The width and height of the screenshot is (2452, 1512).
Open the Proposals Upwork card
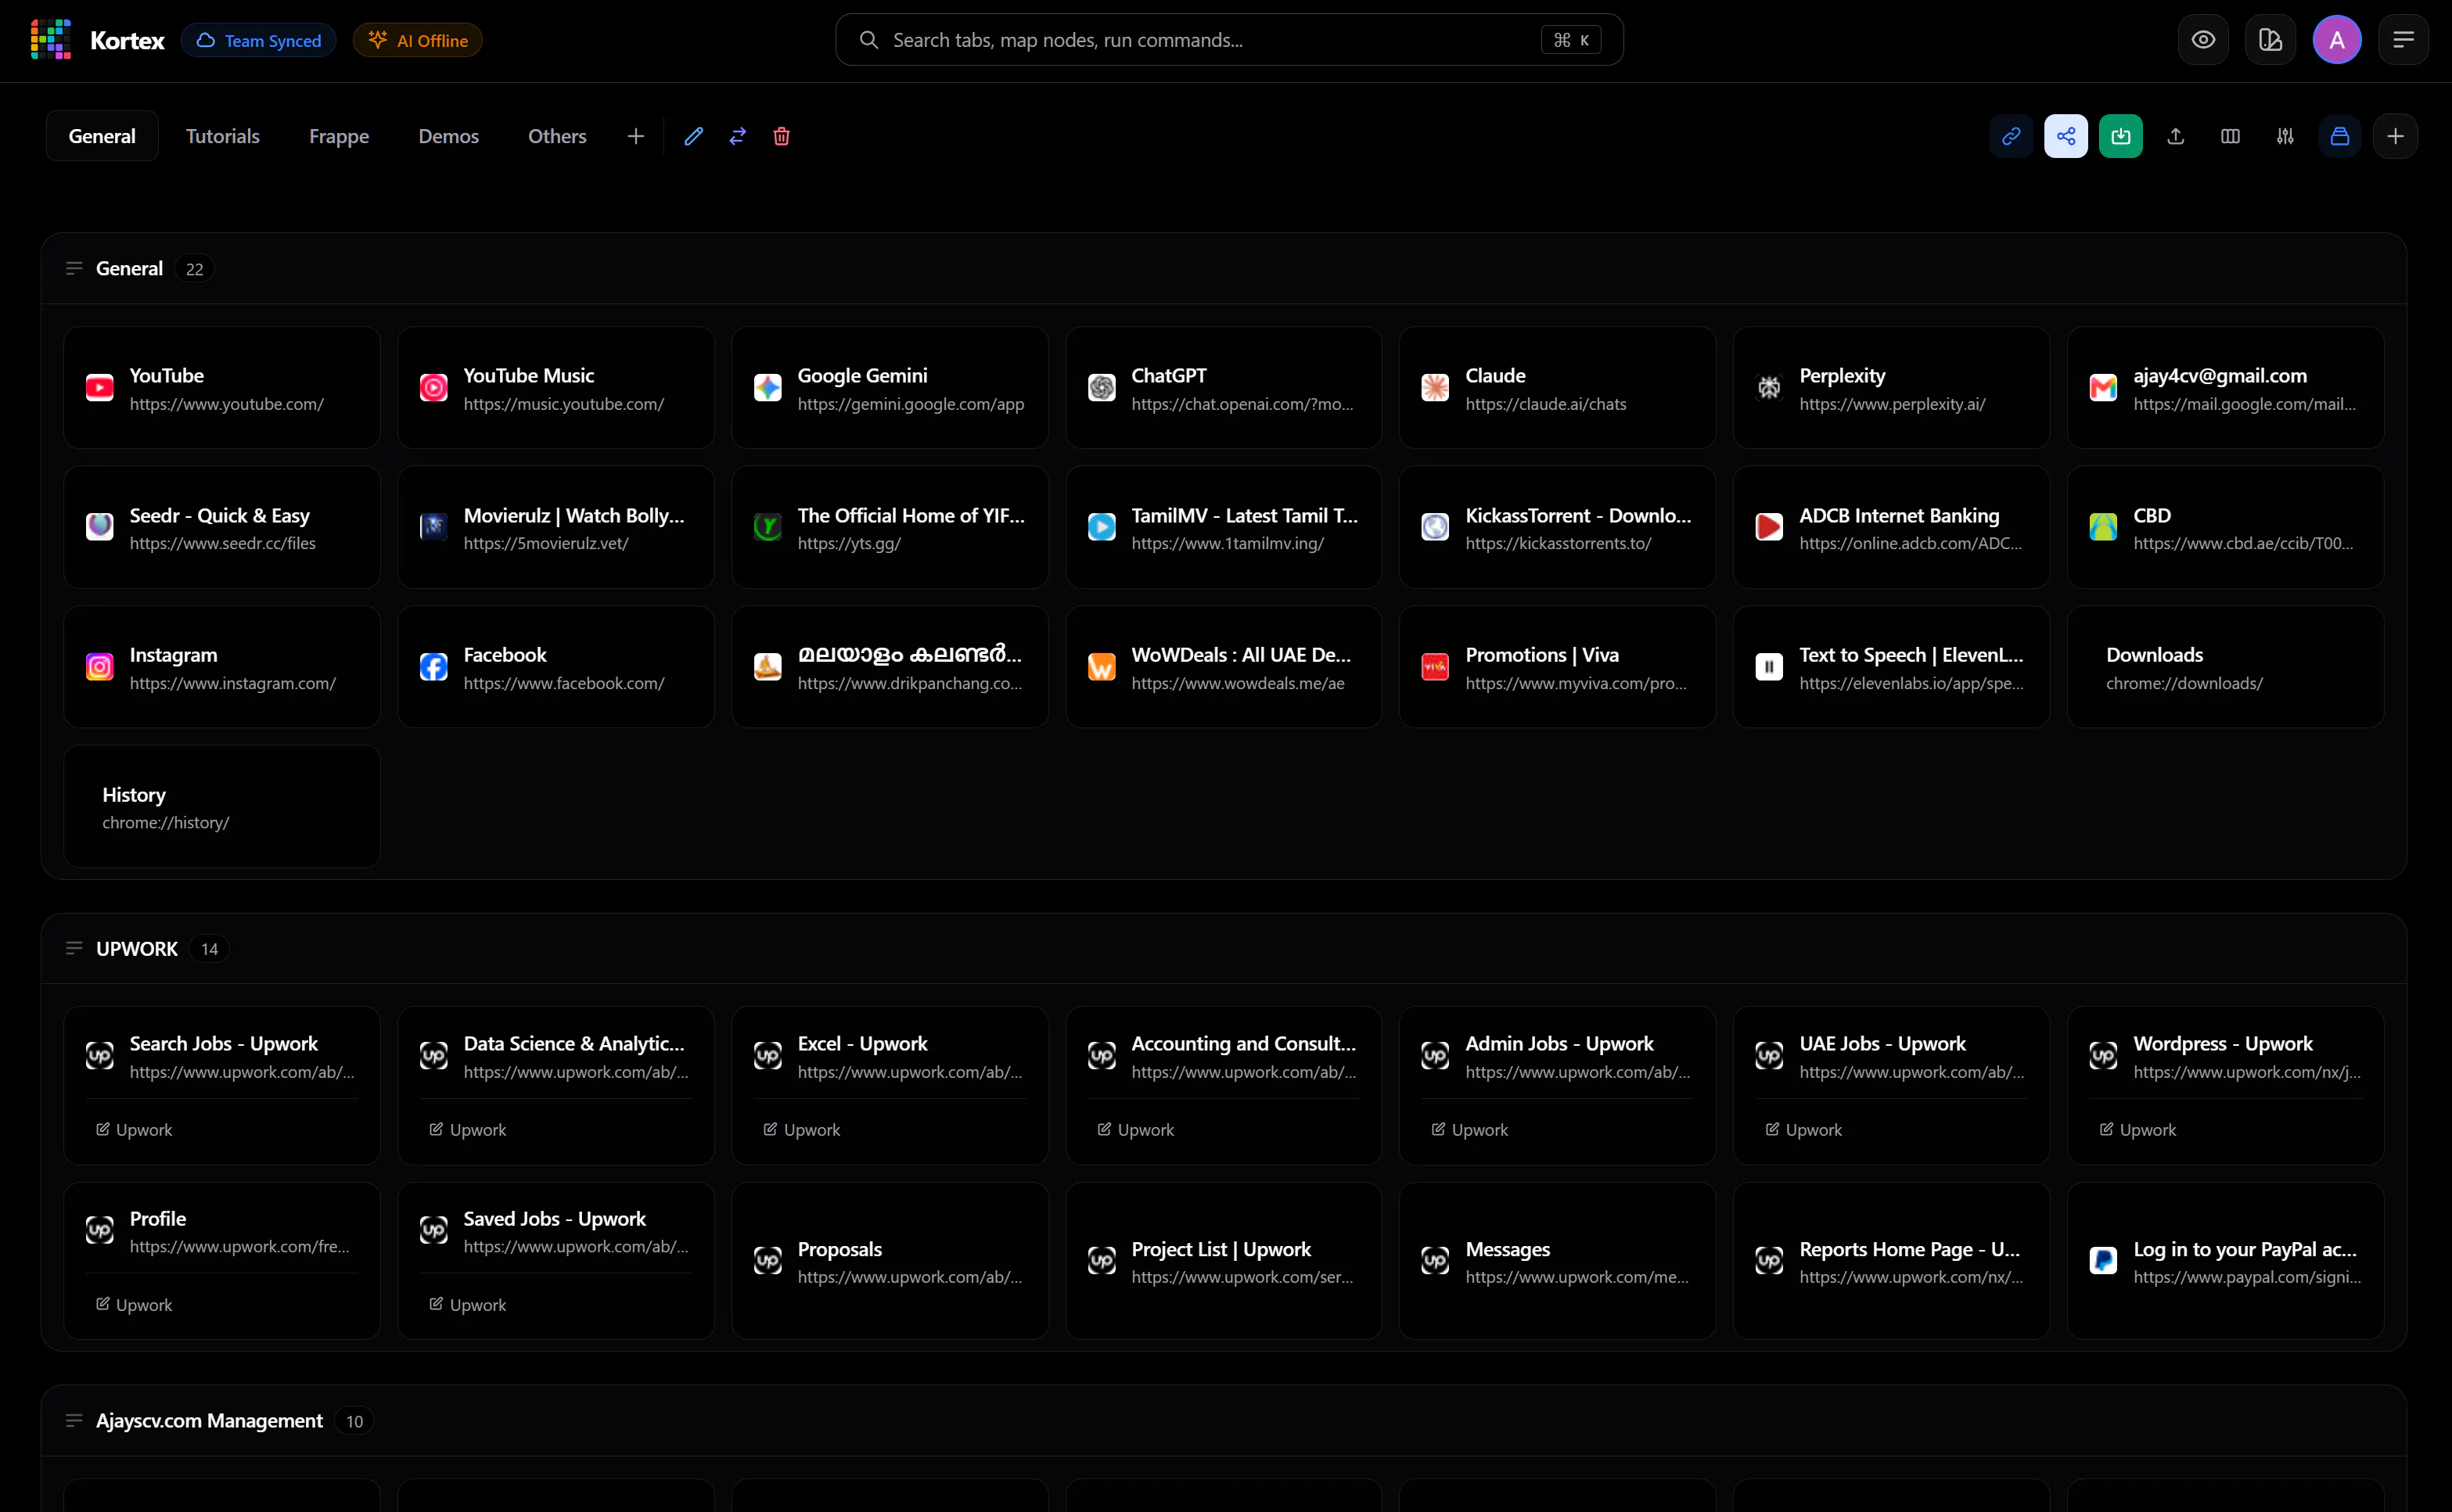(x=890, y=1261)
